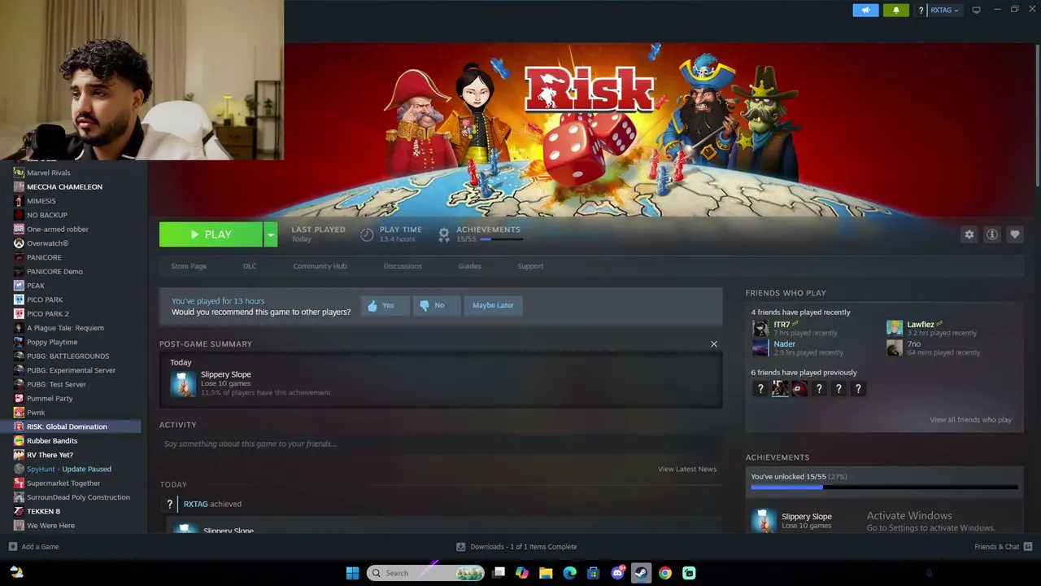Open the Play Time clock icon

367,234
